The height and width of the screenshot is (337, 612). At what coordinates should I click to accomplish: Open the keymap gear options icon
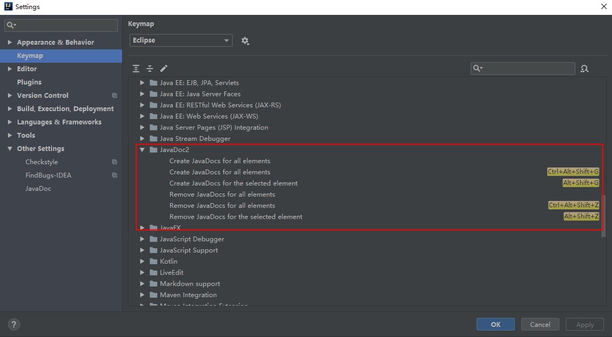pyautogui.click(x=245, y=41)
